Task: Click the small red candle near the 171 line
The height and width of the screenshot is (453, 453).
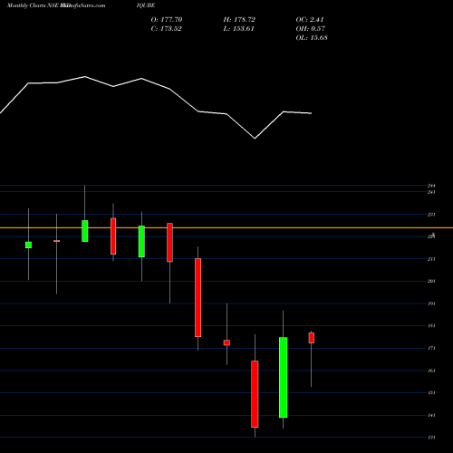Action: click(226, 342)
